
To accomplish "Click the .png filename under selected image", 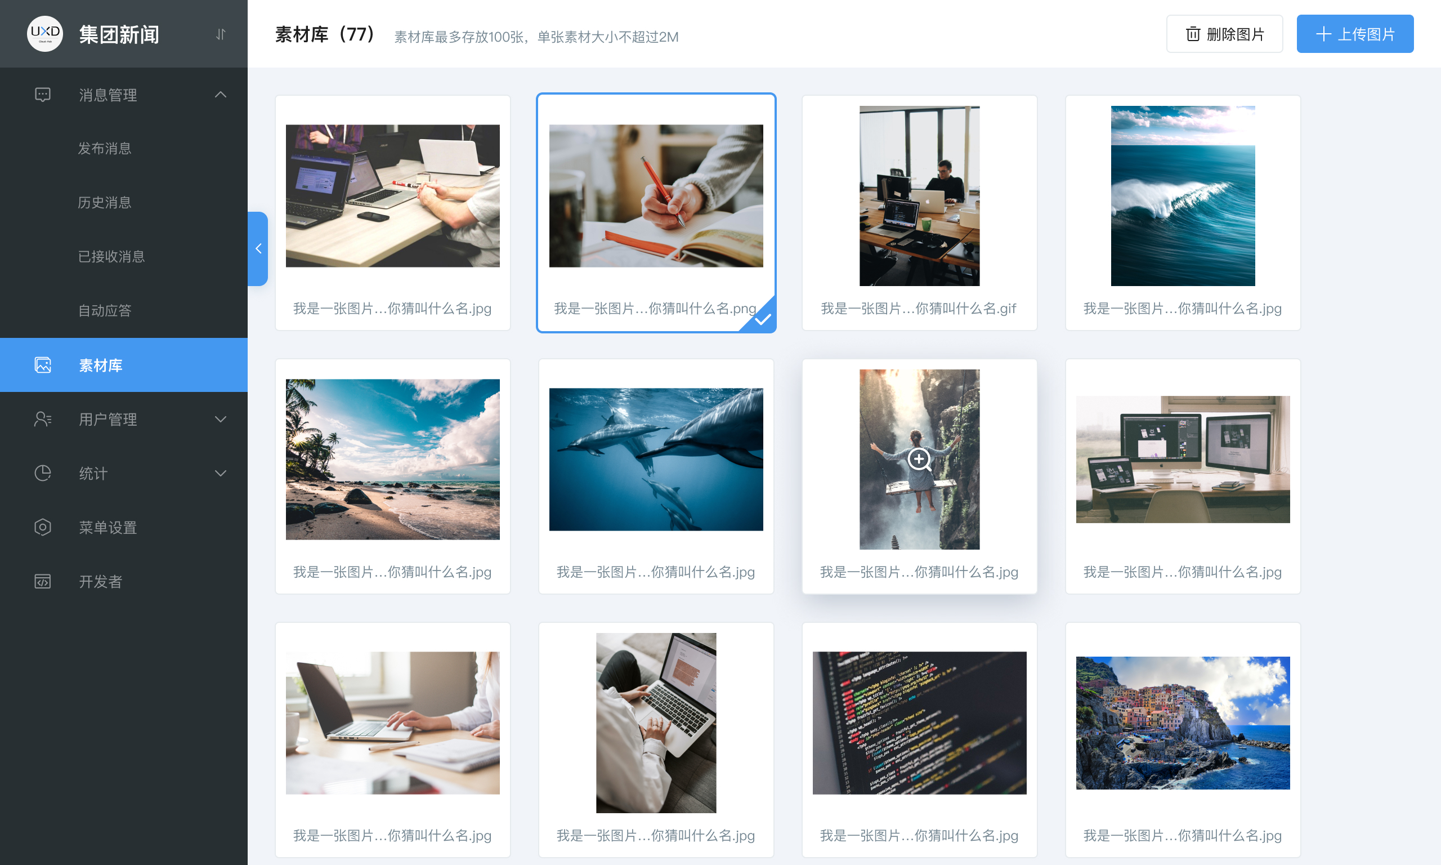I will click(655, 309).
